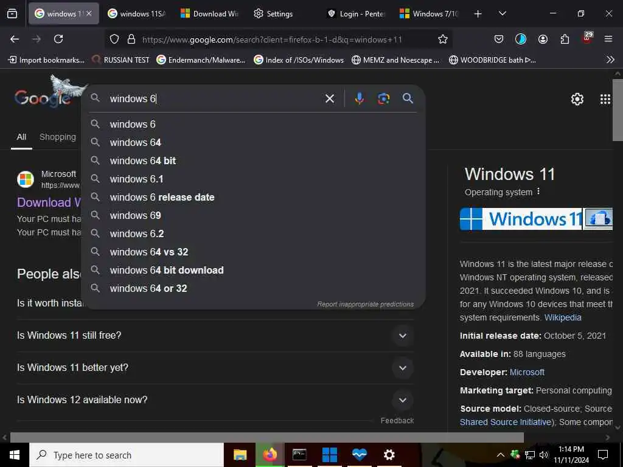
Task: Clear the search box text
Action: [330, 99]
